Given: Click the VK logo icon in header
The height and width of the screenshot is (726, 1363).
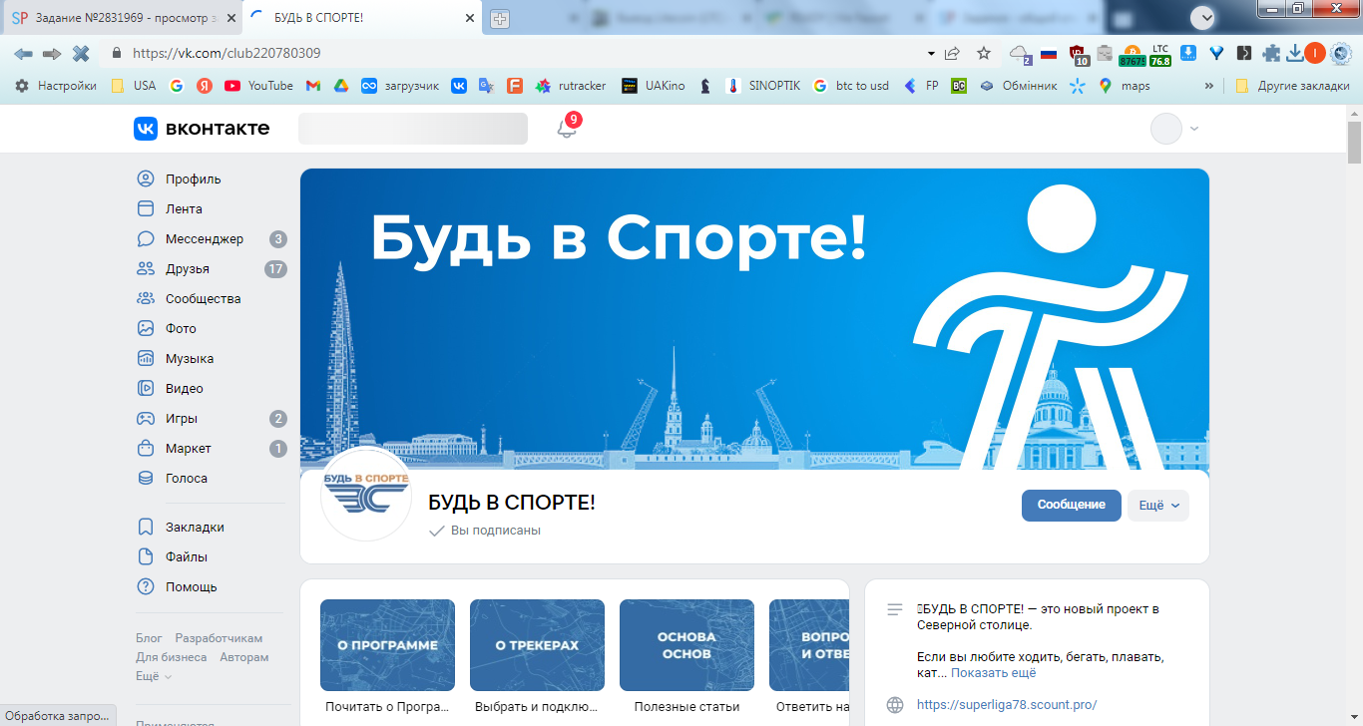Looking at the screenshot, I should 146,129.
